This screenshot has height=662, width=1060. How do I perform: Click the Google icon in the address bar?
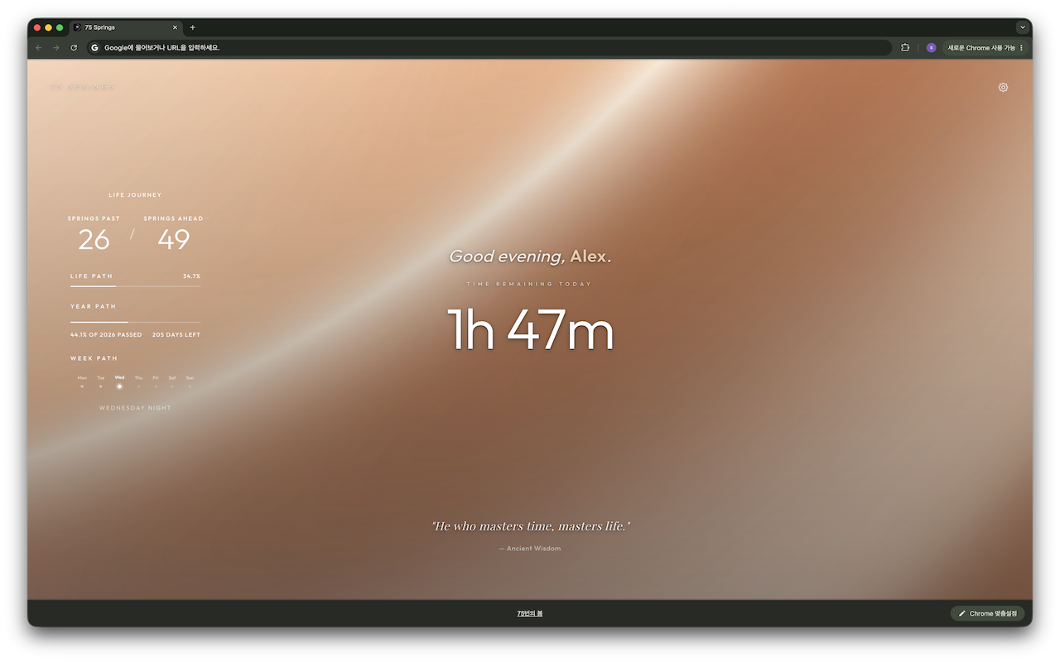[x=95, y=48]
